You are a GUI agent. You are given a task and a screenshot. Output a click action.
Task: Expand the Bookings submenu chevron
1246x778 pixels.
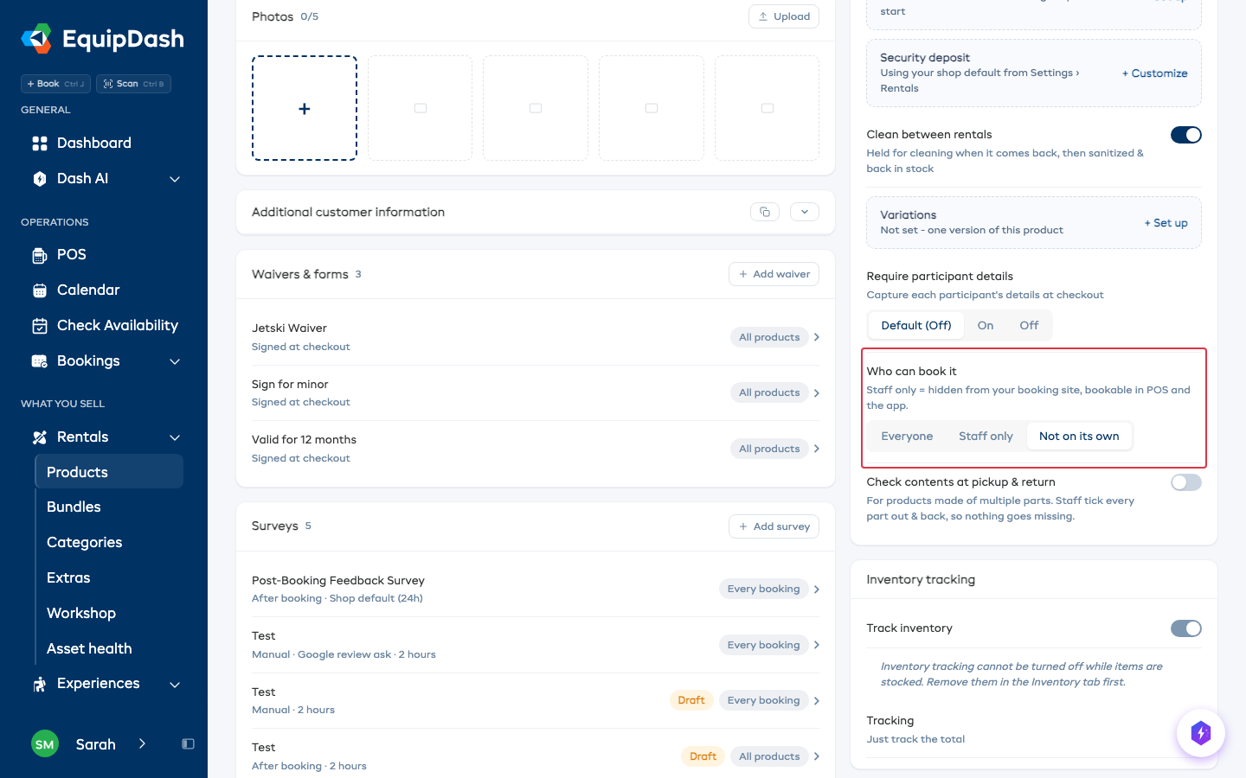(175, 361)
